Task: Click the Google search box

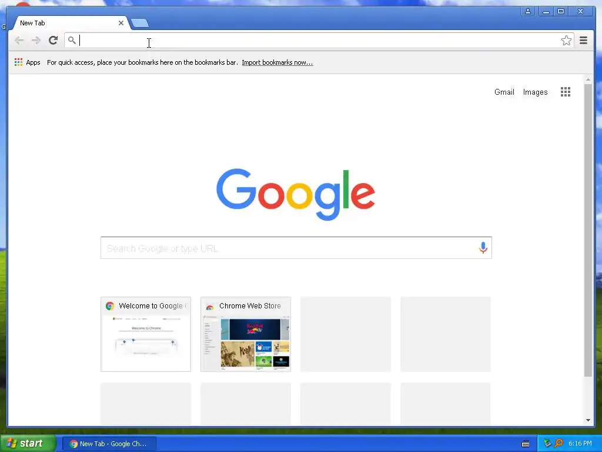Action: point(296,248)
